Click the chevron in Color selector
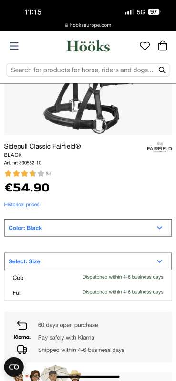Screen dimensions: 176x381 160,228
